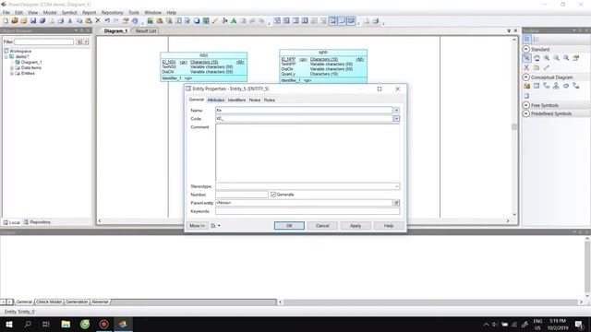Click the Help button in dialog
Screen dimensions: 591x332
click(389, 226)
